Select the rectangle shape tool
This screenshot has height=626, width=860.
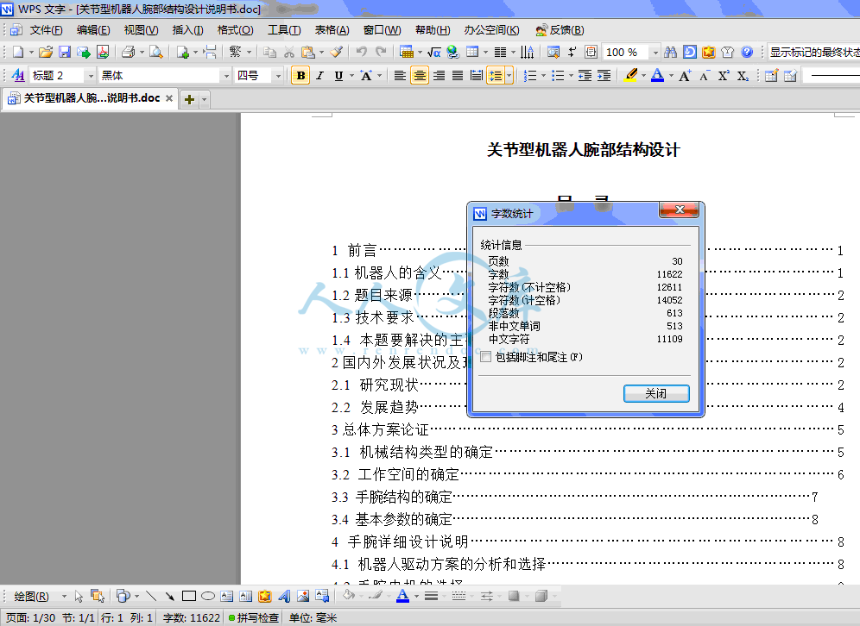[189, 596]
